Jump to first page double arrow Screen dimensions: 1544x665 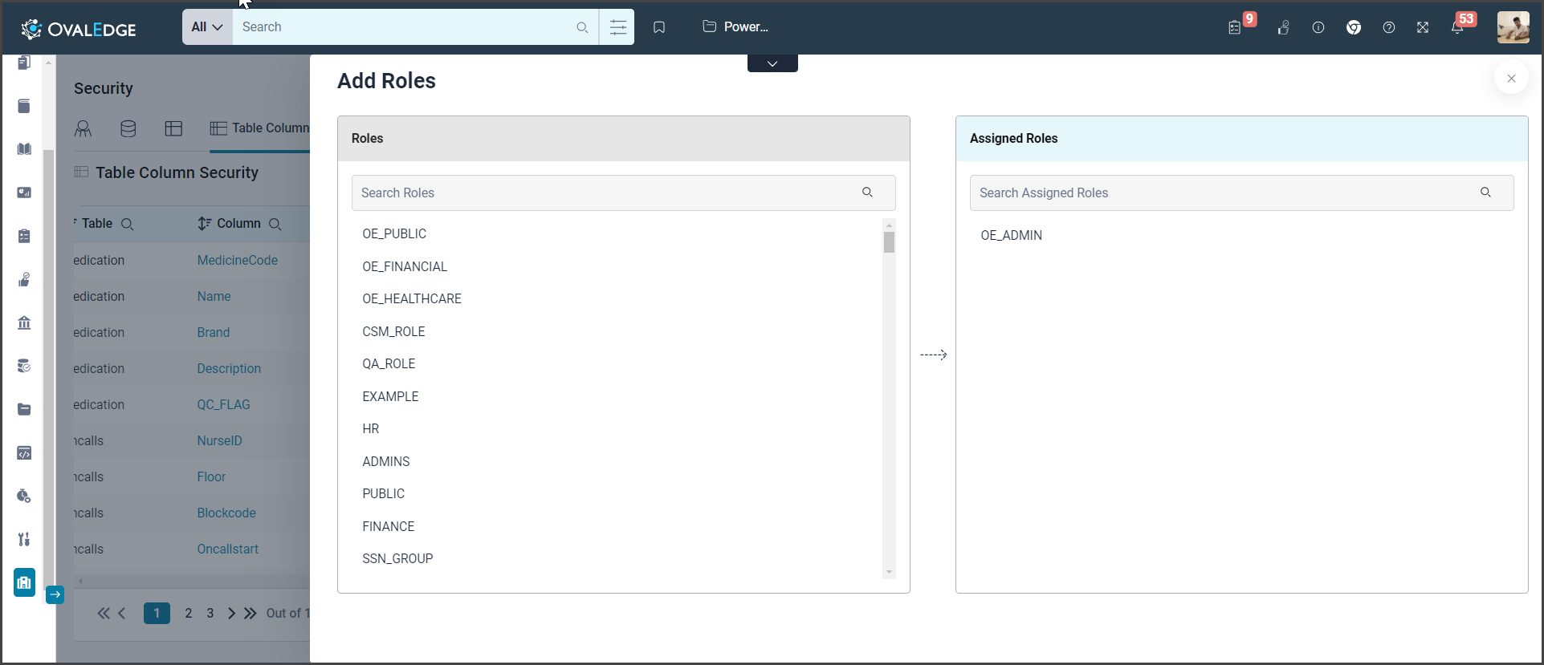click(103, 613)
